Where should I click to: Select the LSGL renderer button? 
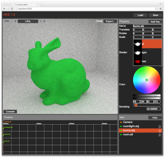tap(28, 21)
